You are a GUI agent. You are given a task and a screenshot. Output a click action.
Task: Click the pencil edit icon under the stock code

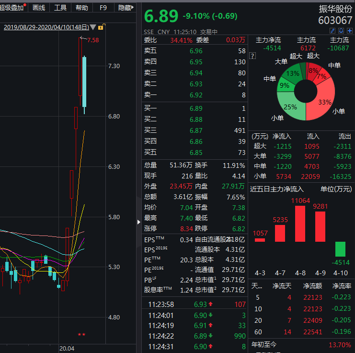332,31
